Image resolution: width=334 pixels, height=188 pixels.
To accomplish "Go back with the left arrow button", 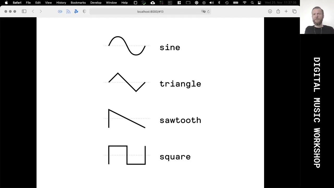I will coord(33,11).
